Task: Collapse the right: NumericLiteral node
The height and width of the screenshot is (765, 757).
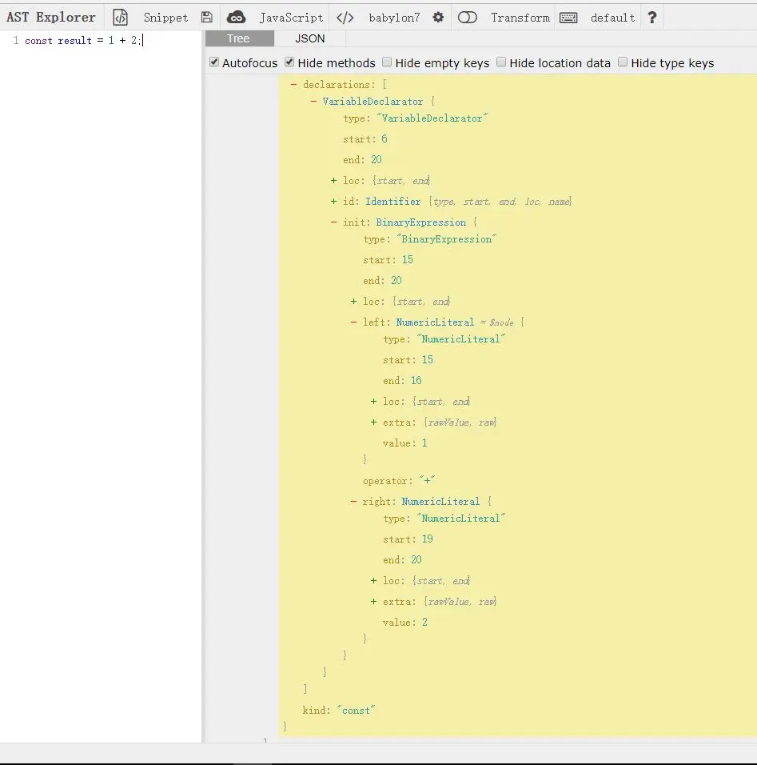Action: coord(353,502)
